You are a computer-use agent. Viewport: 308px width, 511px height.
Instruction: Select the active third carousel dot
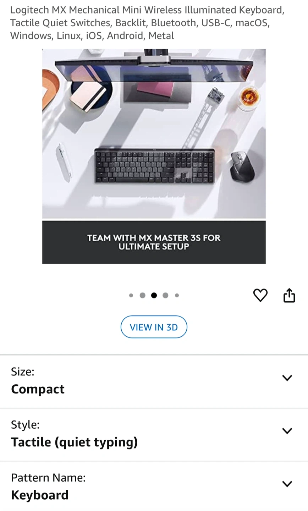(154, 295)
